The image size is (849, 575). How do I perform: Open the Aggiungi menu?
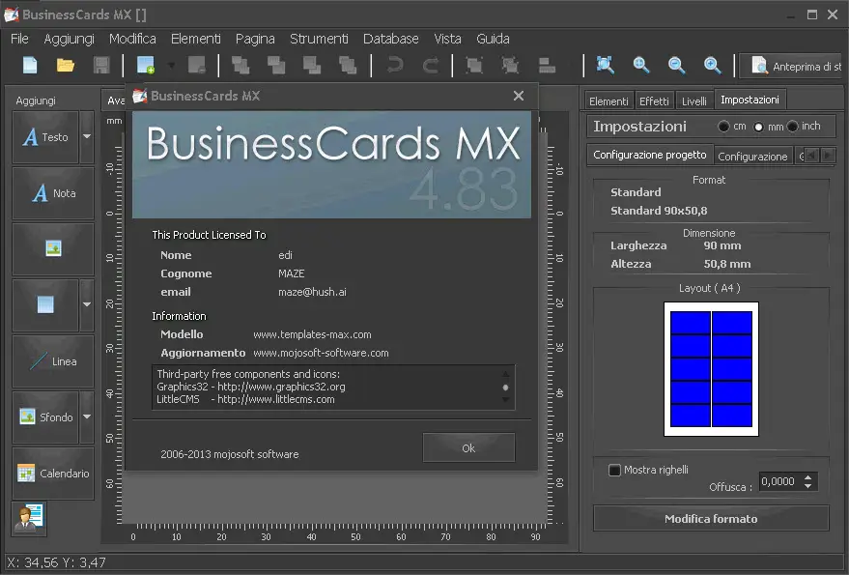point(69,39)
